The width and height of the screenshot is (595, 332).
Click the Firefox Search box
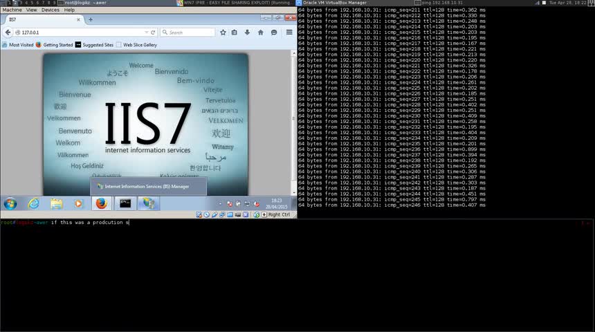click(x=187, y=33)
